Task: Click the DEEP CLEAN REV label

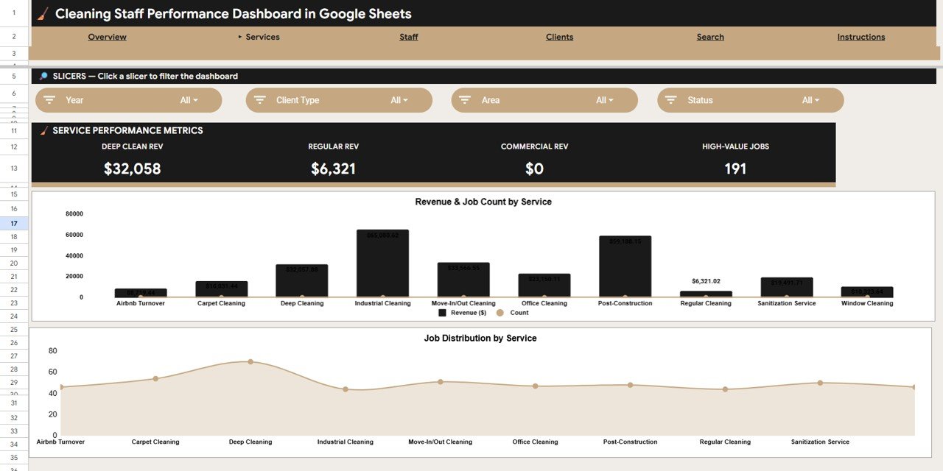Action: click(133, 146)
